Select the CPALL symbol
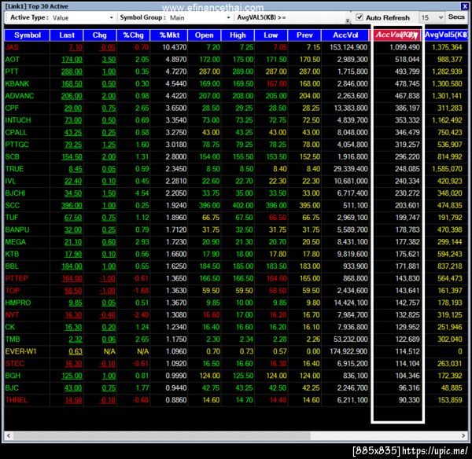 (x=16, y=132)
